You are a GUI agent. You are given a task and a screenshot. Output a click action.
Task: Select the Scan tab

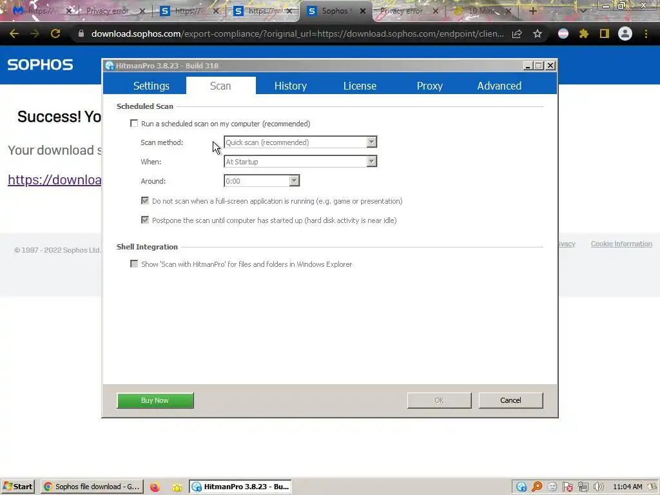[x=220, y=86]
